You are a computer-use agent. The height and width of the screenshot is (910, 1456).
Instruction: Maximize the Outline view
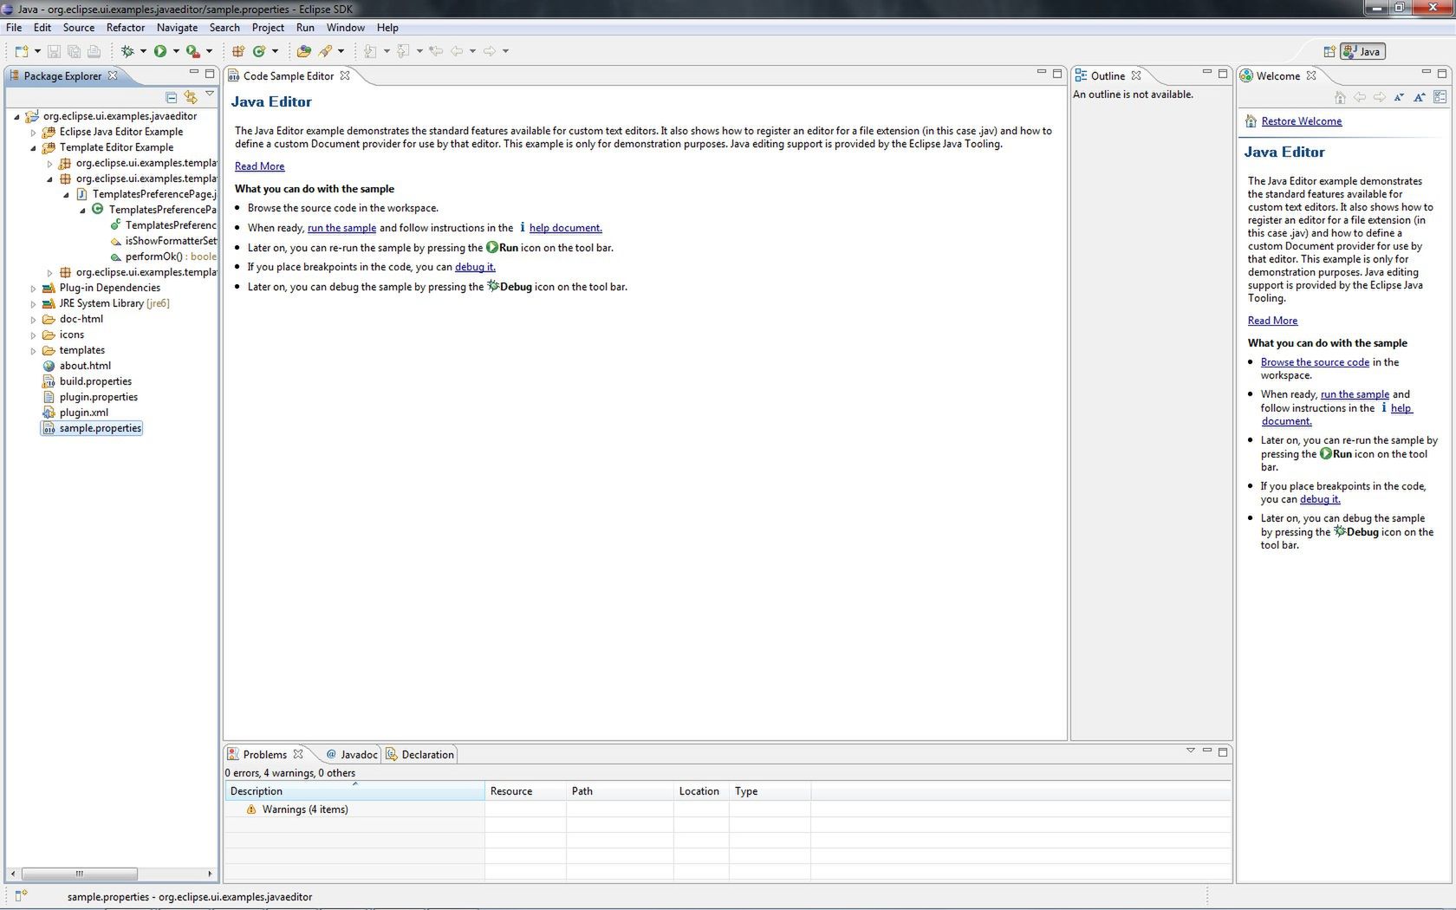pyautogui.click(x=1223, y=74)
